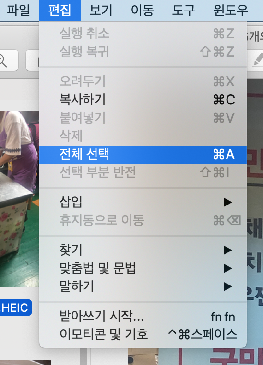Click the magnifier zoom icon in toolbar
This screenshot has height=365, width=263.
click(x=3, y=60)
